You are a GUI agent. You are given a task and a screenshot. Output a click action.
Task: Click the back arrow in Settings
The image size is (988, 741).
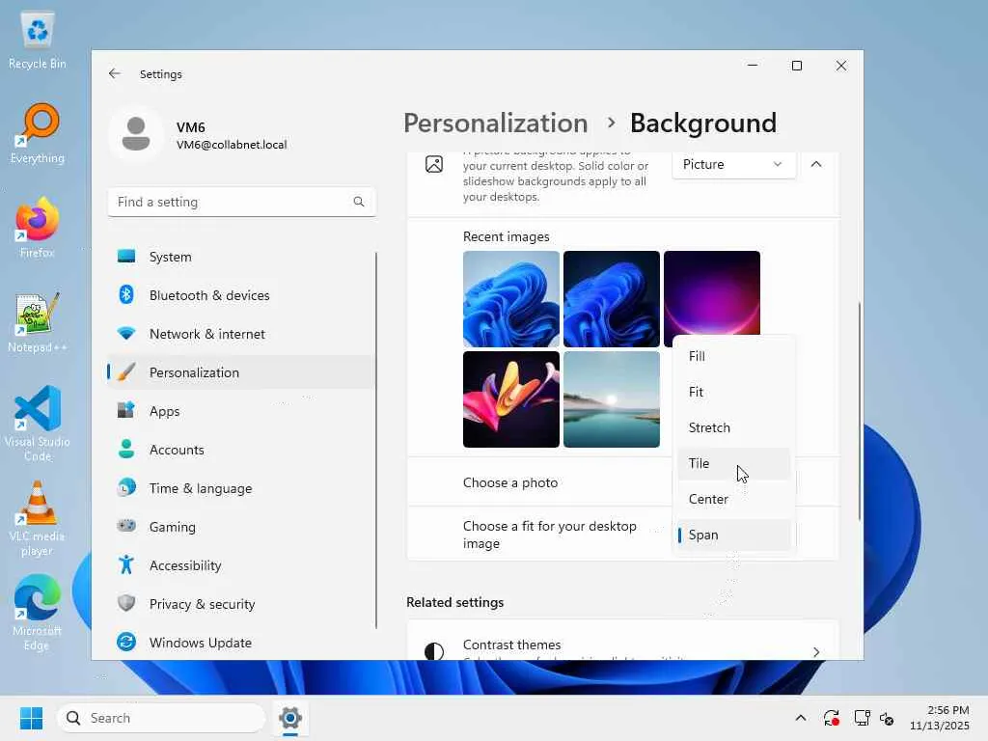click(114, 73)
